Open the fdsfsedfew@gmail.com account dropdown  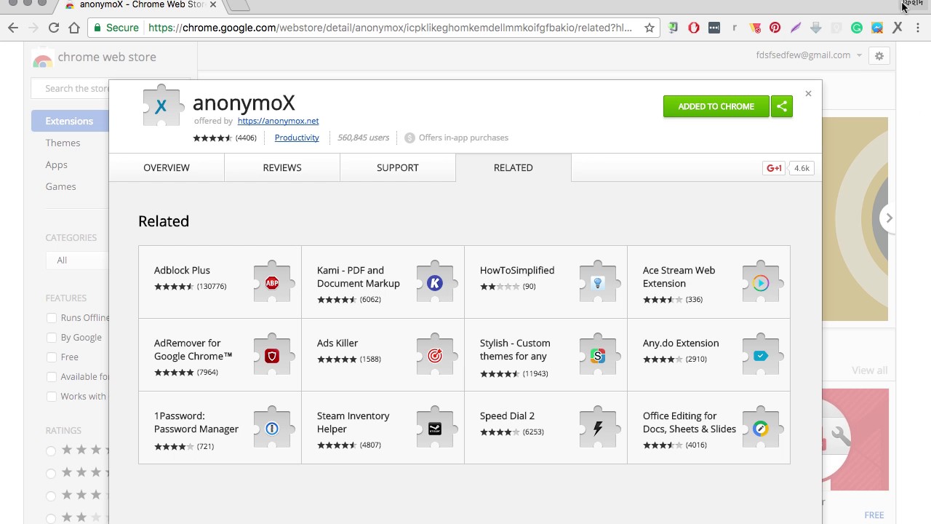coord(809,55)
